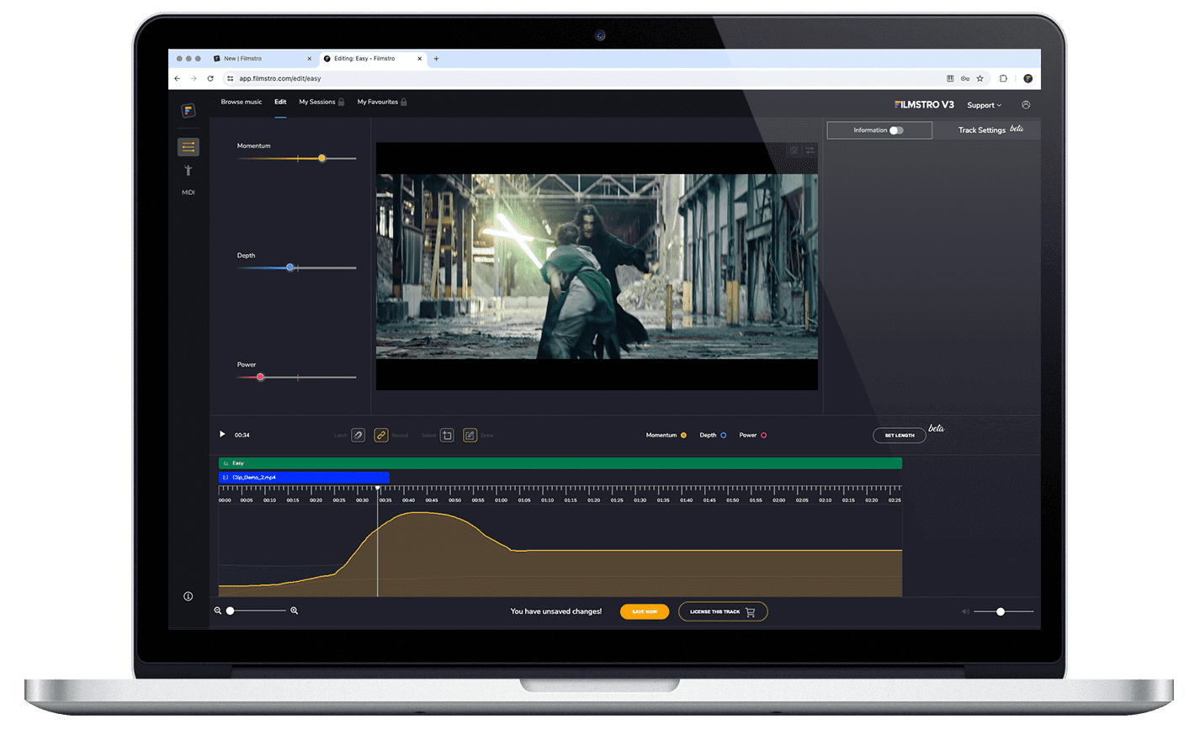Switch to the Browse music tab

pos(242,101)
